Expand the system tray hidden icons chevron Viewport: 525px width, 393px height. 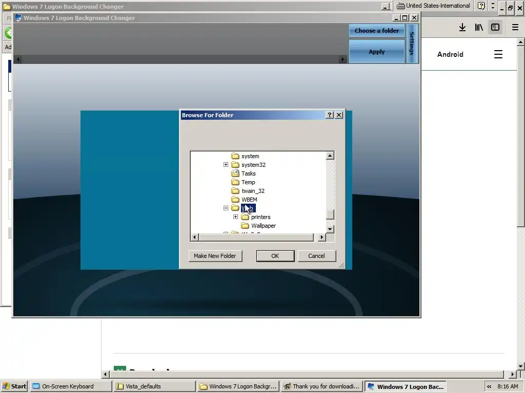click(489, 387)
